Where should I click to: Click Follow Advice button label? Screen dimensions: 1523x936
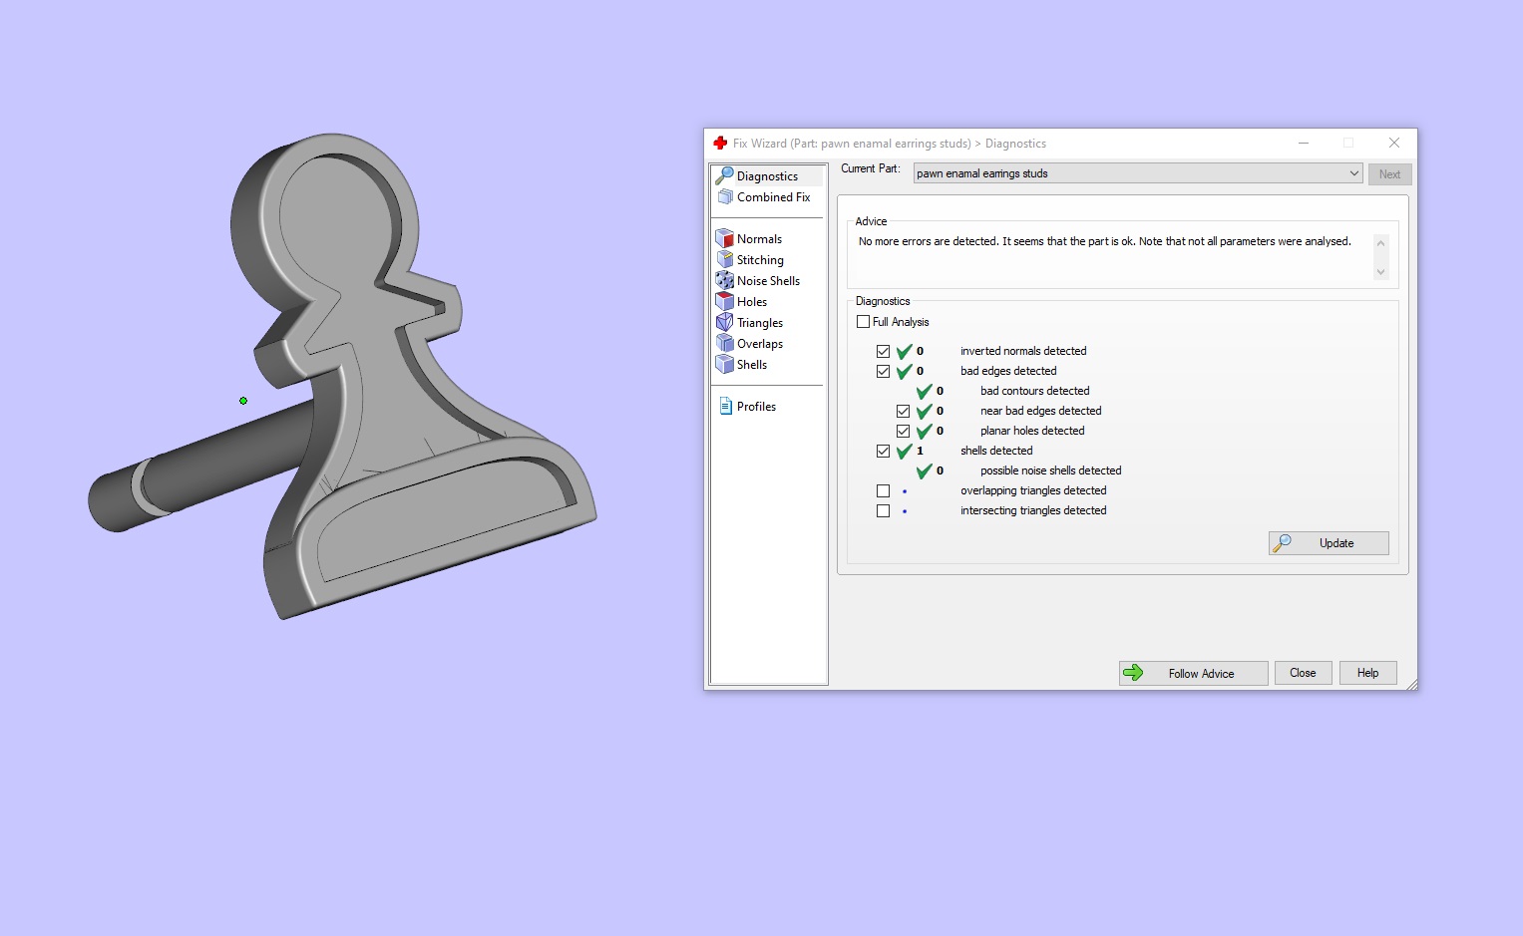pos(1201,674)
